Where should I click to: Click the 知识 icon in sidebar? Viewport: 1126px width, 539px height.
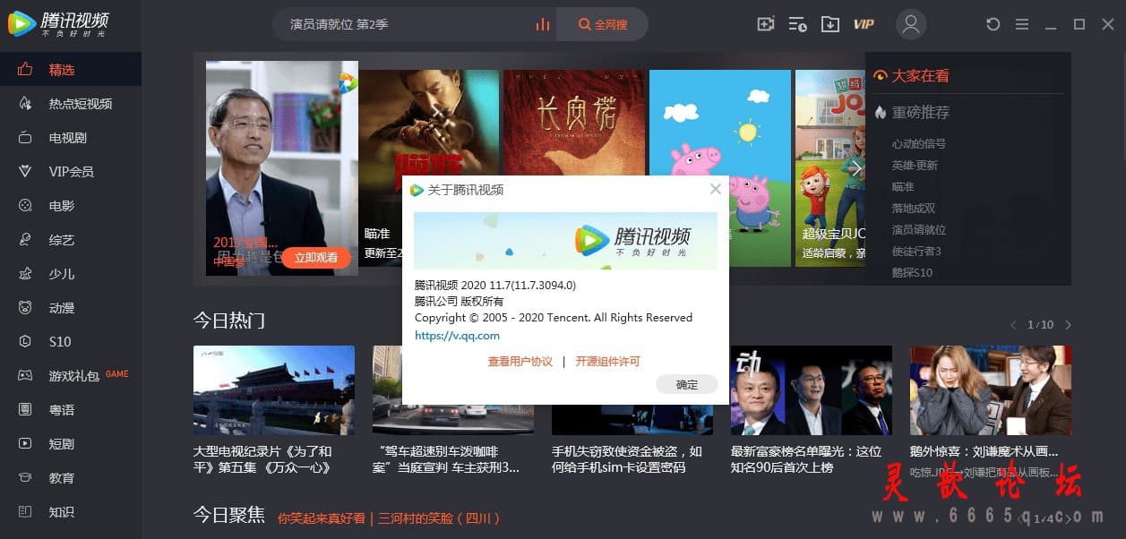click(25, 512)
